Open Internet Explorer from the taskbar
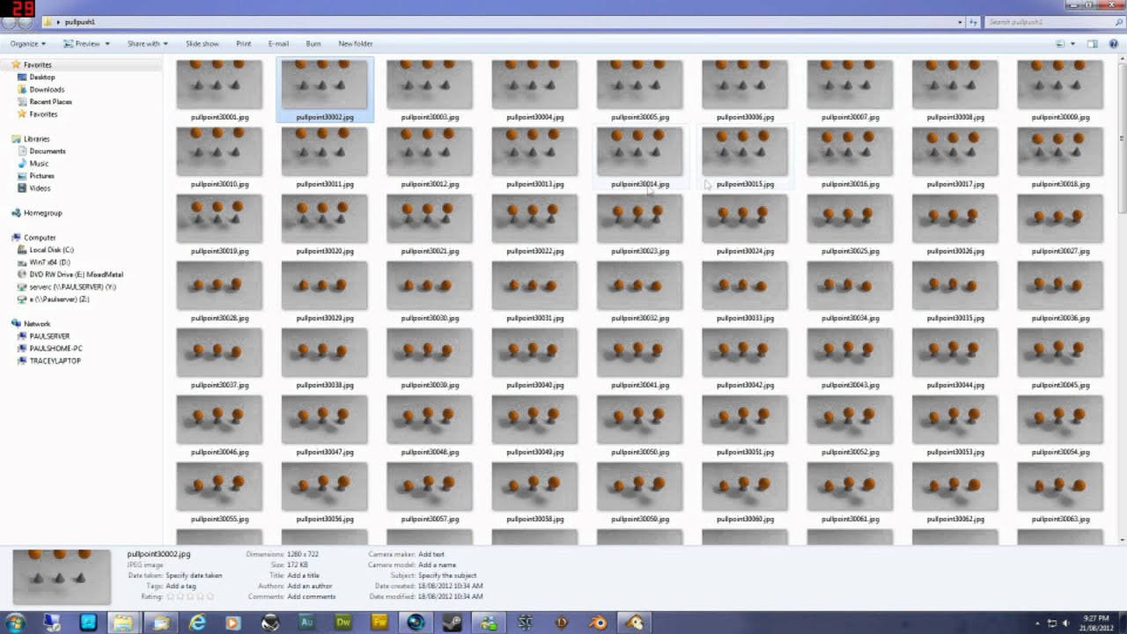 point(197,623)
